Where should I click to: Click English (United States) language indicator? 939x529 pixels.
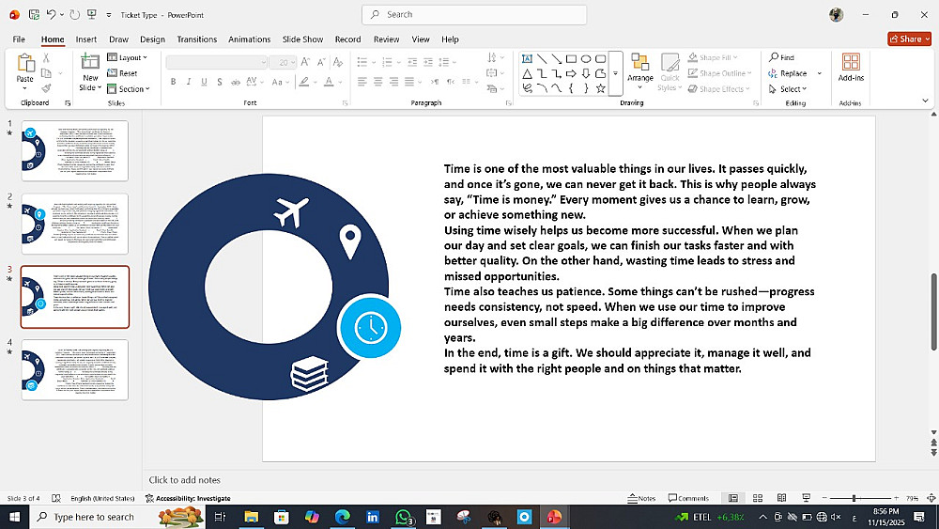click(102, 498)
